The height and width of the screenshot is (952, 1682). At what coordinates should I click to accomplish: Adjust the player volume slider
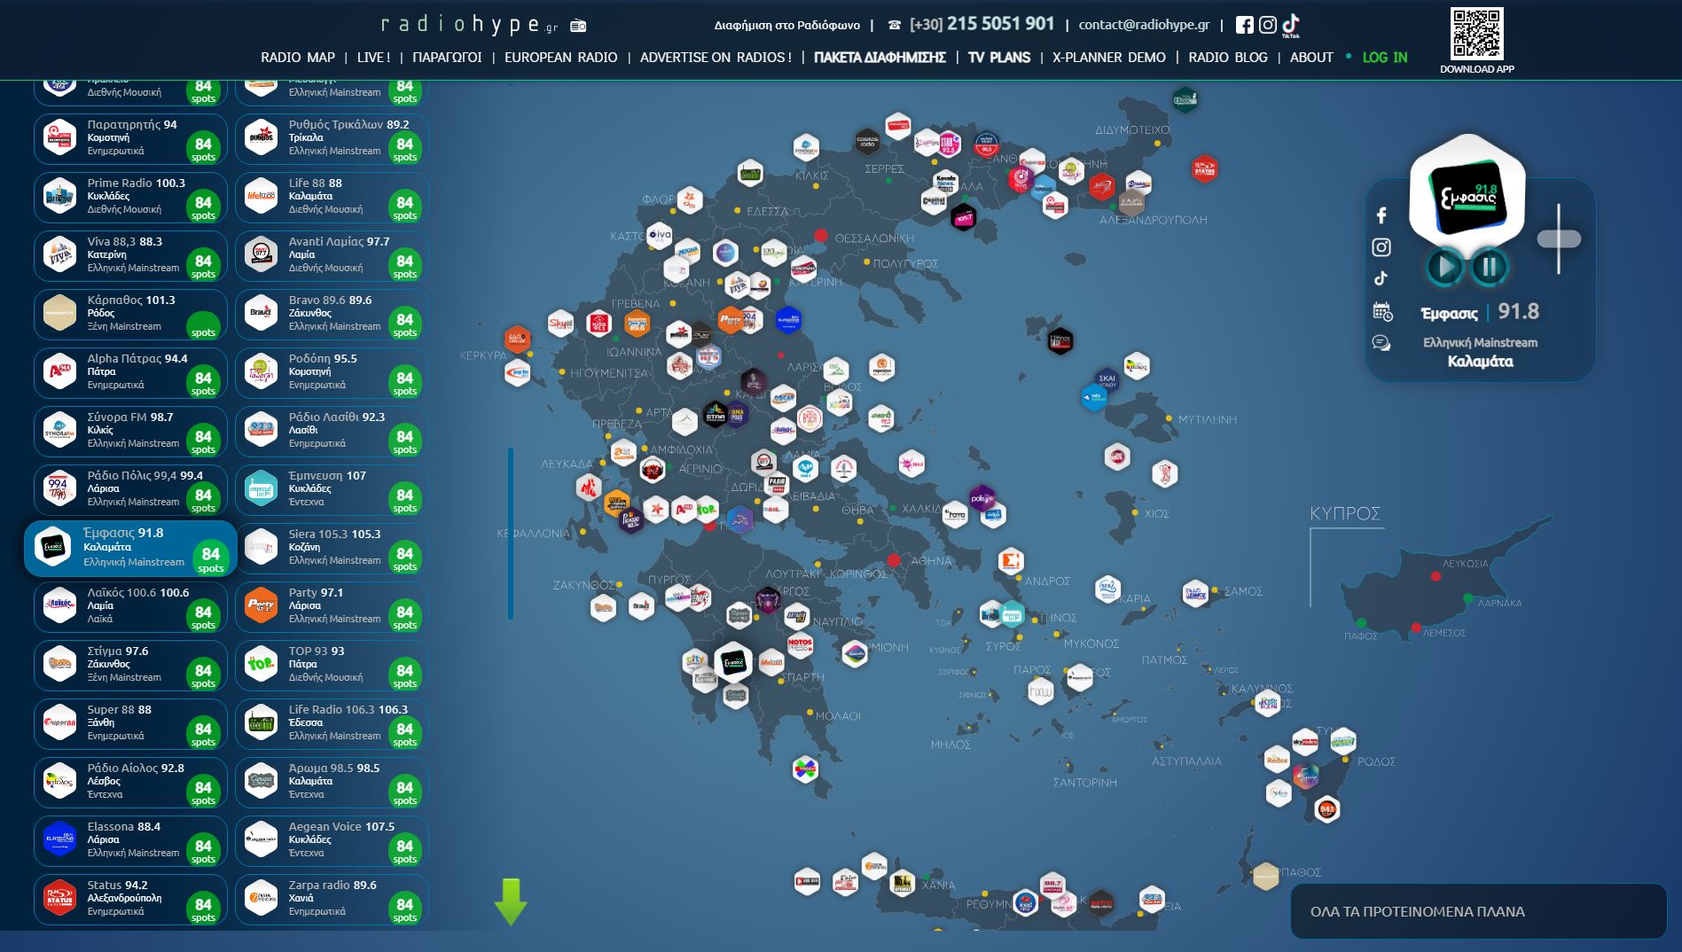(x=1559, y=238)
